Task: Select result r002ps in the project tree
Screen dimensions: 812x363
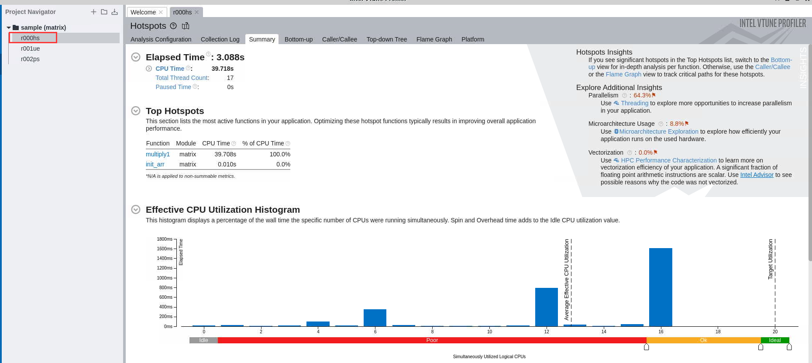Action: coord(30,59)
